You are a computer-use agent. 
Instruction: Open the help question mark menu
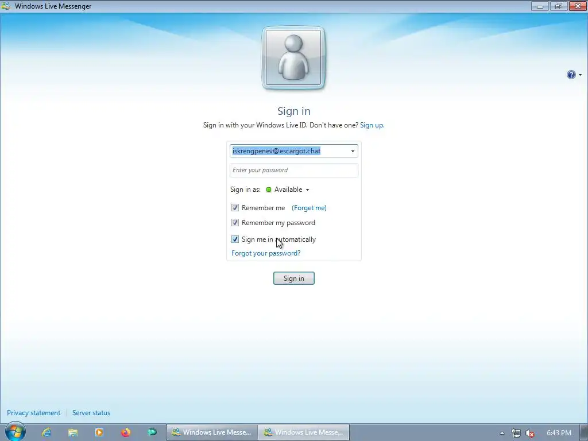(x=571, y=75)
